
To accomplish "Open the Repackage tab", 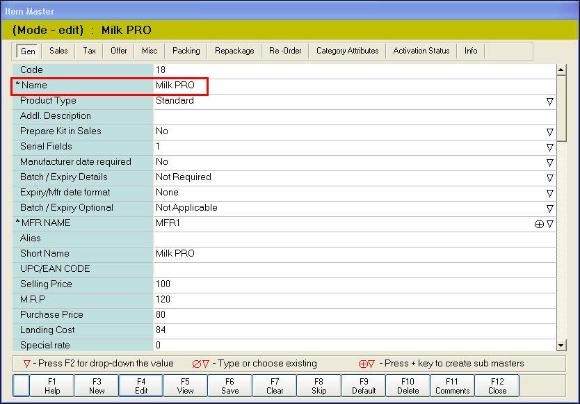I will (234, 51).
